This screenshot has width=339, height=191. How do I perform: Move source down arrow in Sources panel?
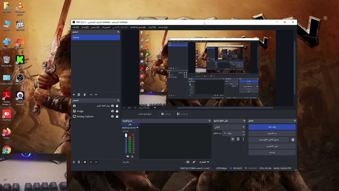coord(96,162)
